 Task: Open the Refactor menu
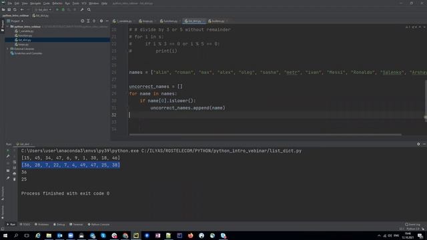pos(57,3)
